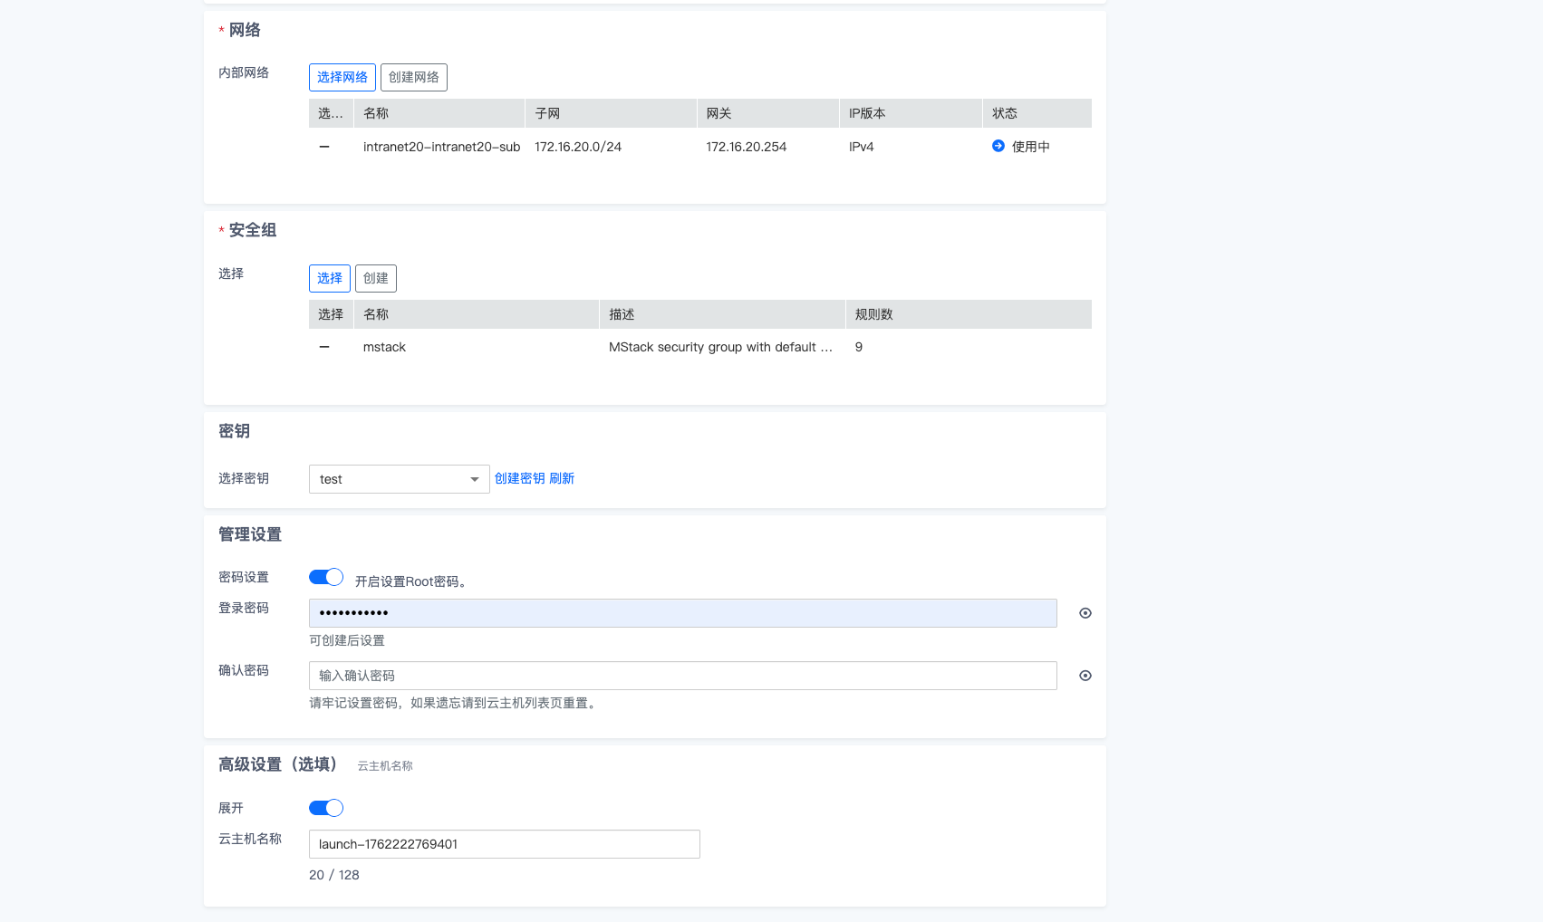
Task: Show login password via eye icon
Action: (1085, 613)
